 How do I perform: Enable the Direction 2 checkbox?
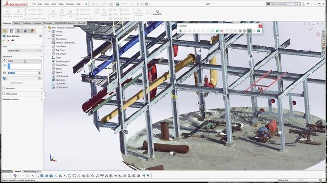click(x=4, y=88)
